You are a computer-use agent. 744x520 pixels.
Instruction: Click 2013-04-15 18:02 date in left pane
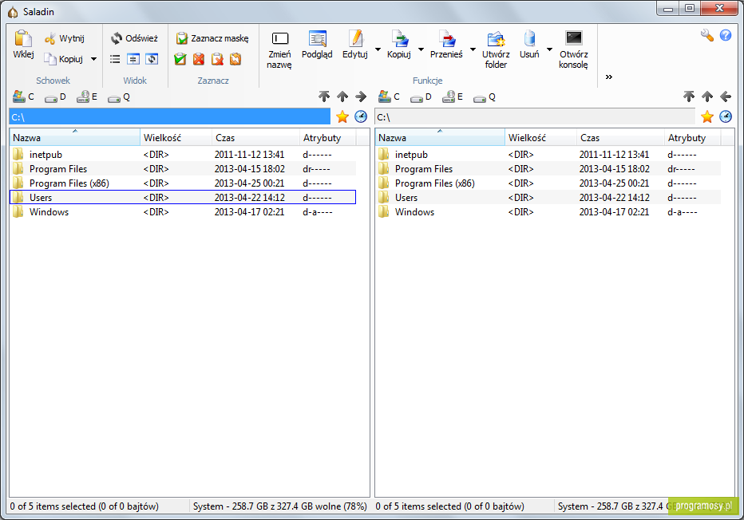[250, 169]
